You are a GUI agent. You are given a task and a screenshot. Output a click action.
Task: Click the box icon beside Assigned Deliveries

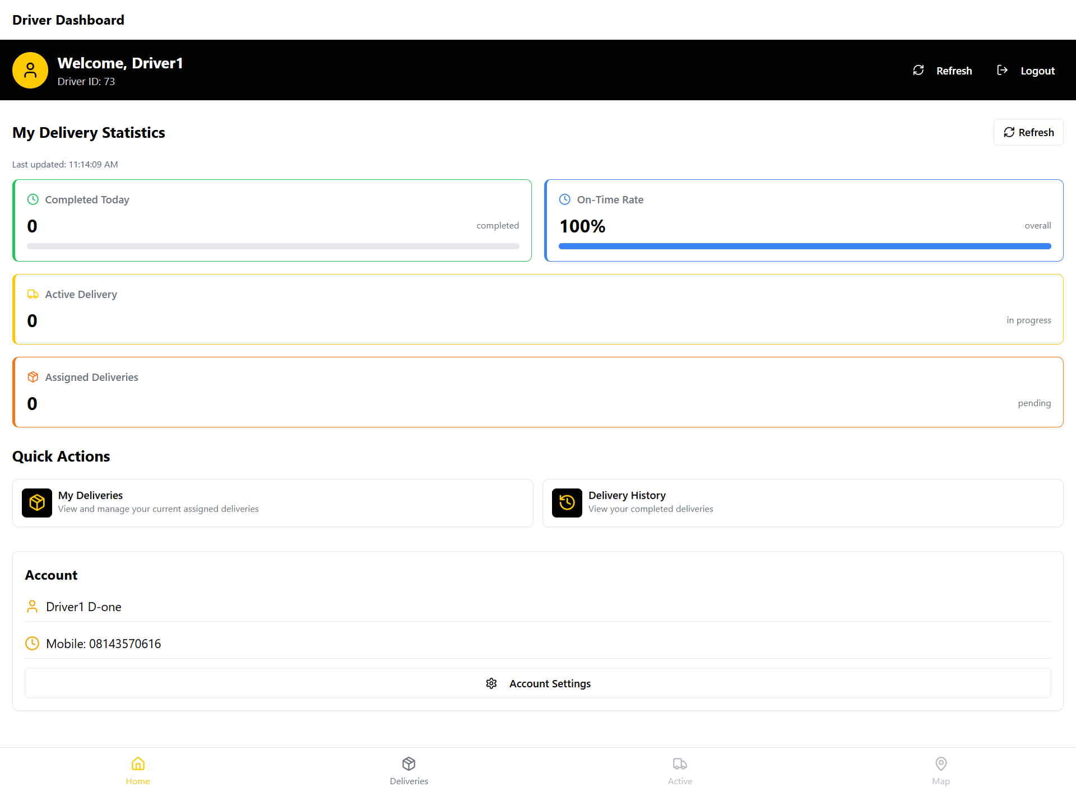coord(33,377)
